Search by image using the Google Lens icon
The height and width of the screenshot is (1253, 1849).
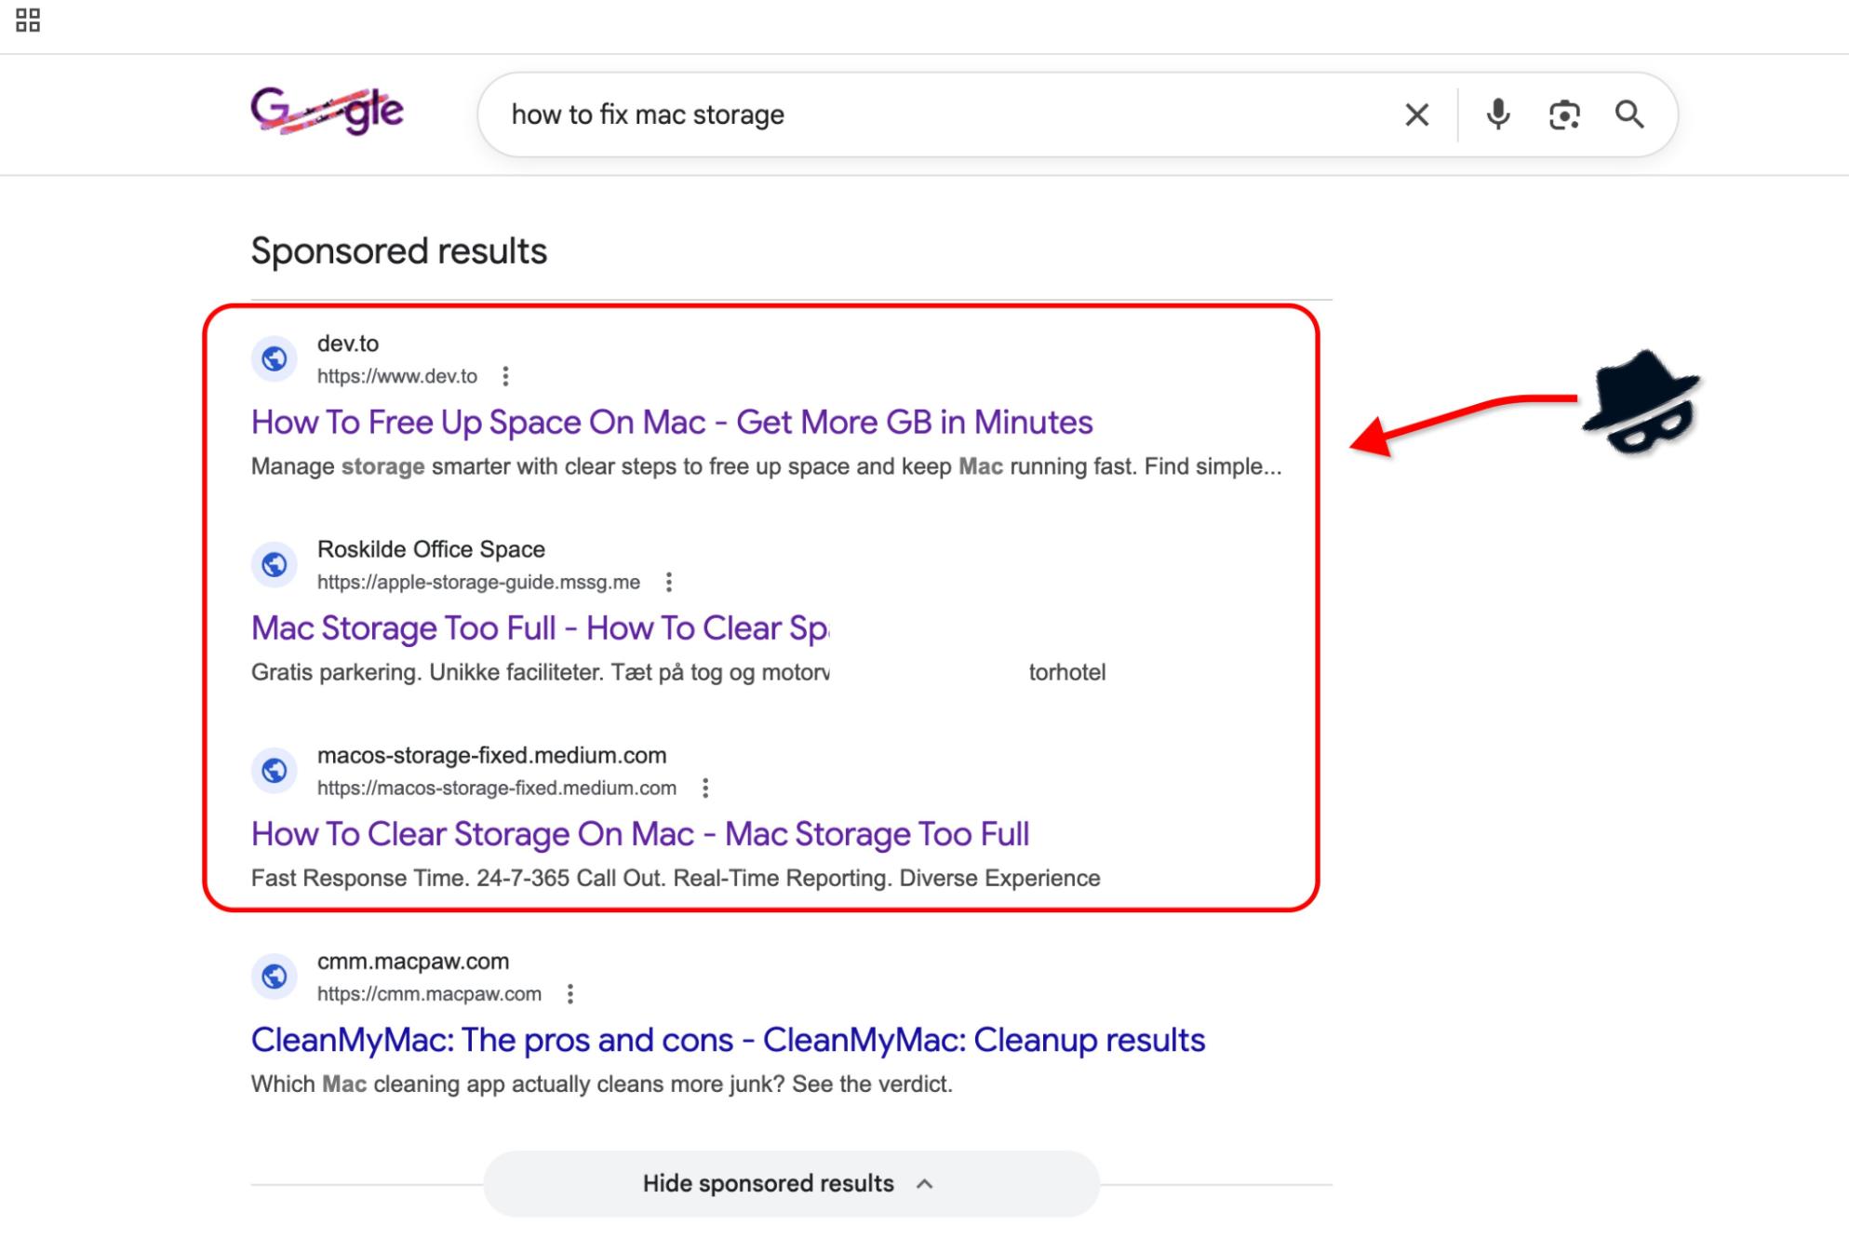pos(1563,115)
